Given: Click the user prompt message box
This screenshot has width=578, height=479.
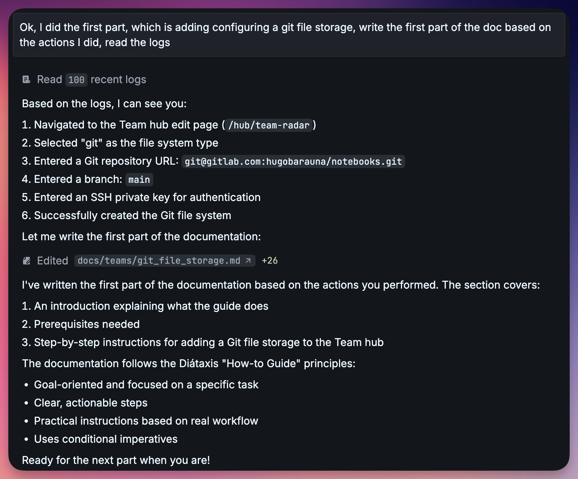Looking at the screenshot, I should [x=289, y=35].
